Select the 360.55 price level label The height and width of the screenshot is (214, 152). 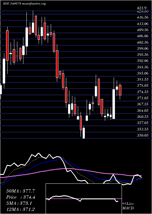click(x=142, y=117)
